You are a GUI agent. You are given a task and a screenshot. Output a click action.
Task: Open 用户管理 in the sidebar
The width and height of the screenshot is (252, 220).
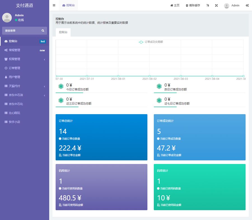click(x=14, y=77)
